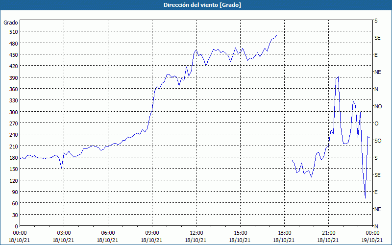Click the 300 value on the left axis

pyautogui.click(x=14, y=112)
